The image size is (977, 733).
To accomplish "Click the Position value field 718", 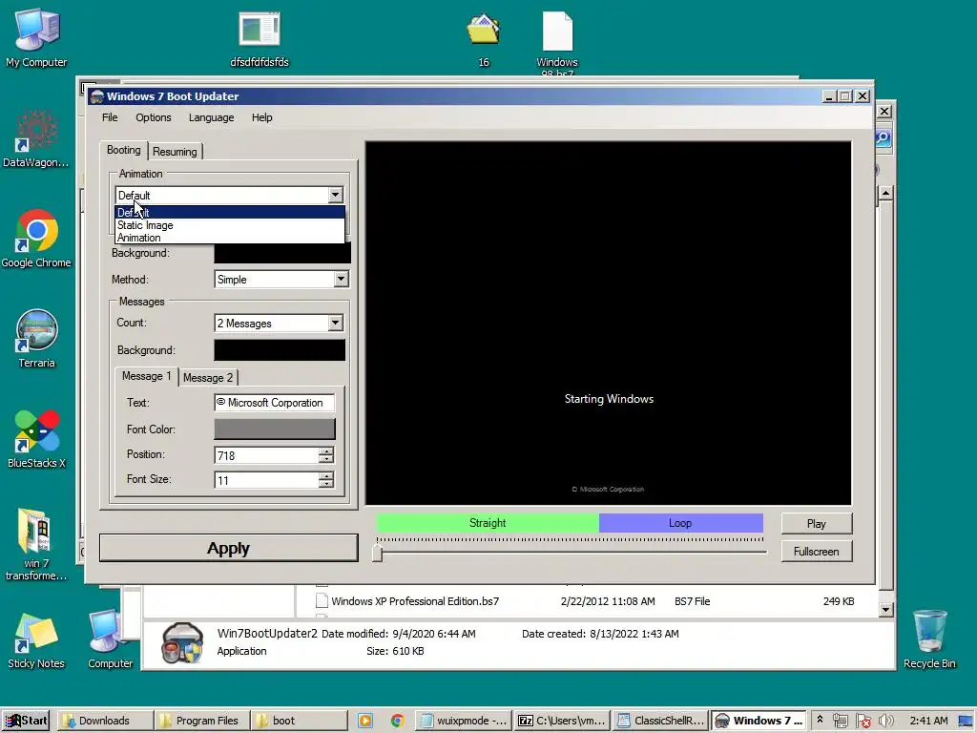I will [x=266, y=455].
